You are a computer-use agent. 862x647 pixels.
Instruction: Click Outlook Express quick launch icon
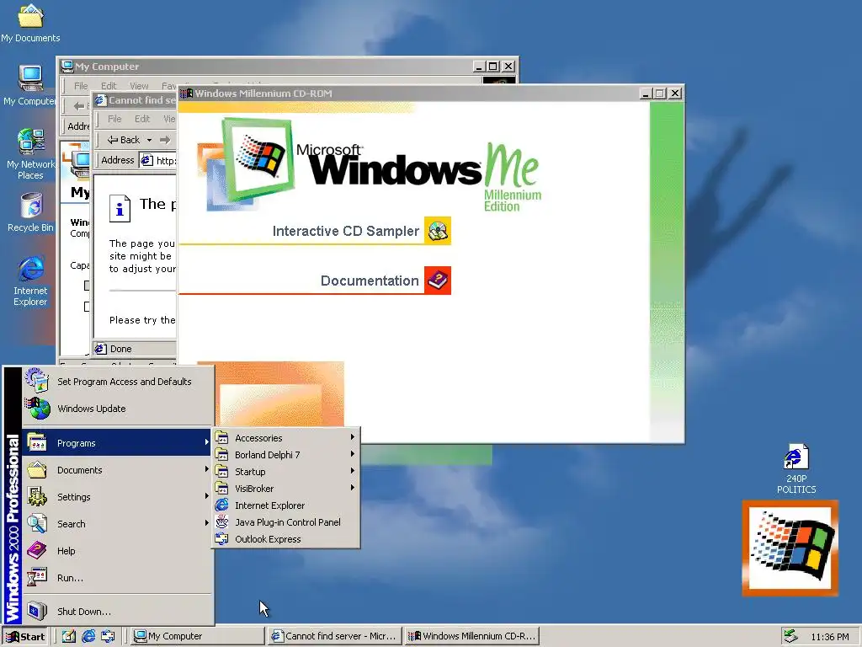[108, 636]
